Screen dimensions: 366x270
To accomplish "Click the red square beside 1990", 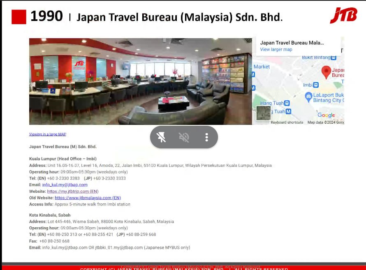I will [19, 17].
